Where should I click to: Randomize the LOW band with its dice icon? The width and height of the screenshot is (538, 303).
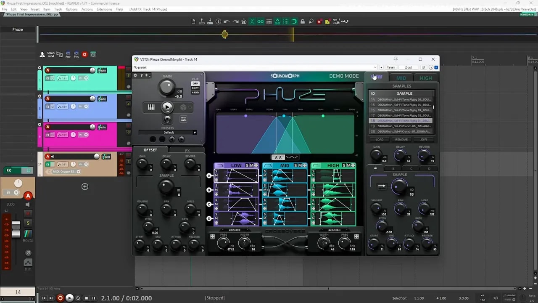(256, 165)
